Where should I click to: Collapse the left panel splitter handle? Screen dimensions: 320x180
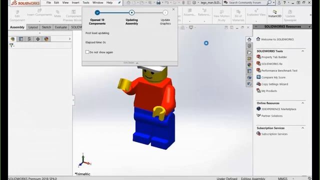point(73,100)
